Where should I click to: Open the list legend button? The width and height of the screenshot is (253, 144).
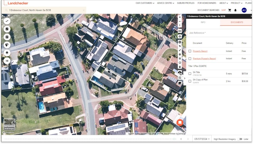click(7, 61)
